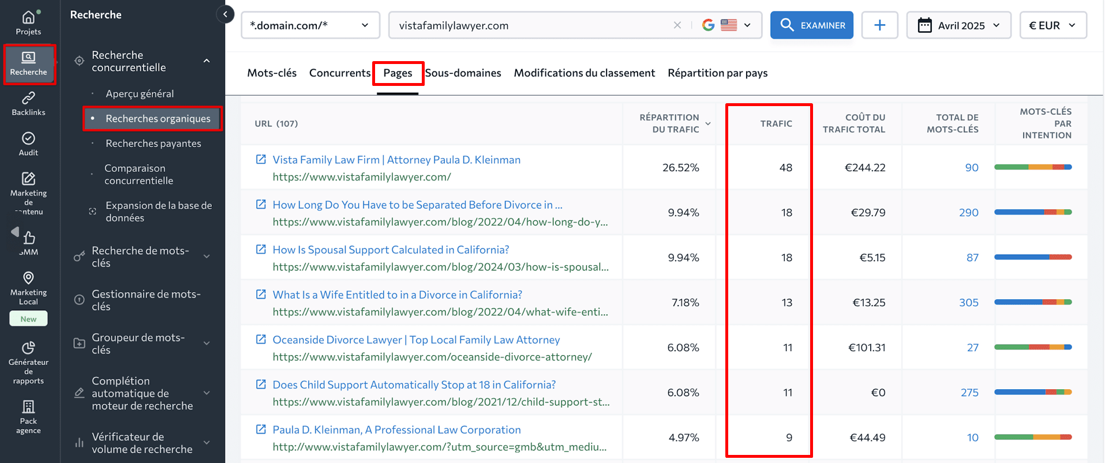Open the Avril 2025 date picker
This screenshot has height=463, width=1105.
(x=959, y=25)
